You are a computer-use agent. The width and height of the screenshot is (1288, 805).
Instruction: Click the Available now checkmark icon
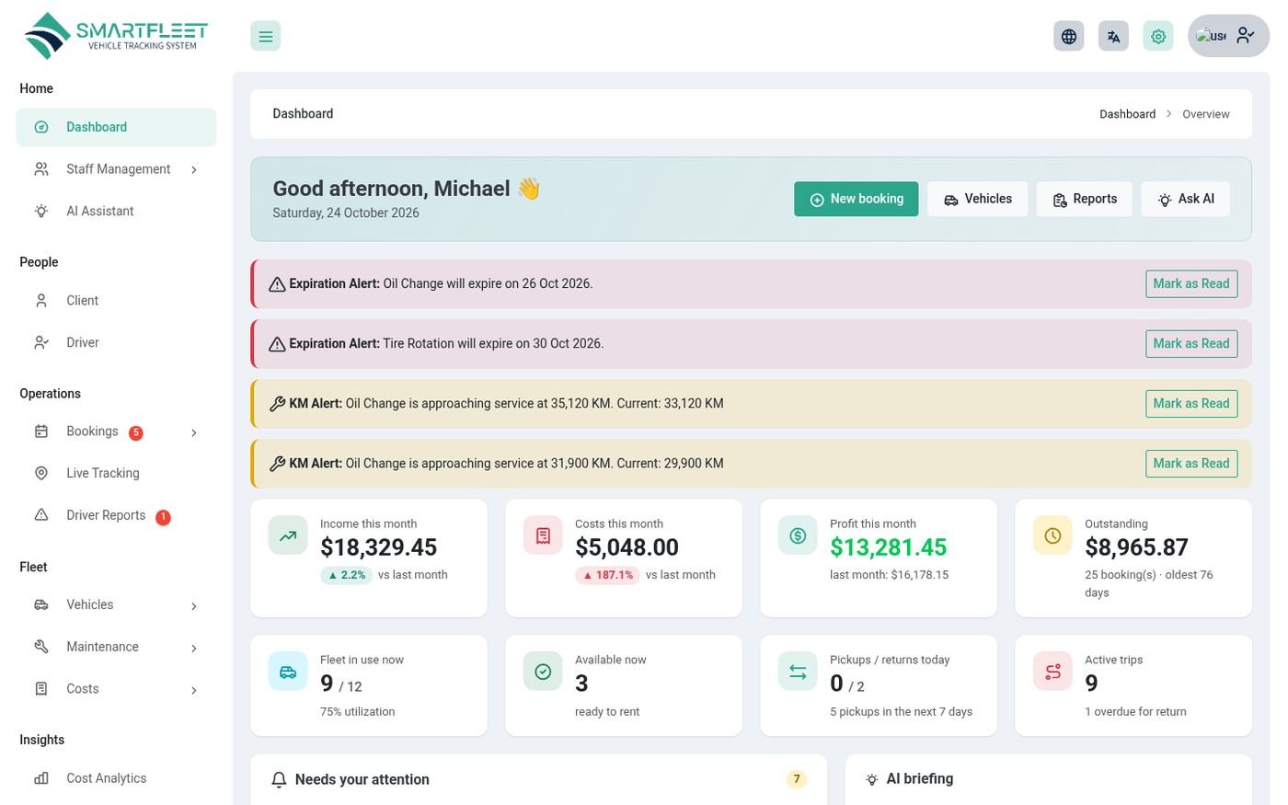[543, 672]
